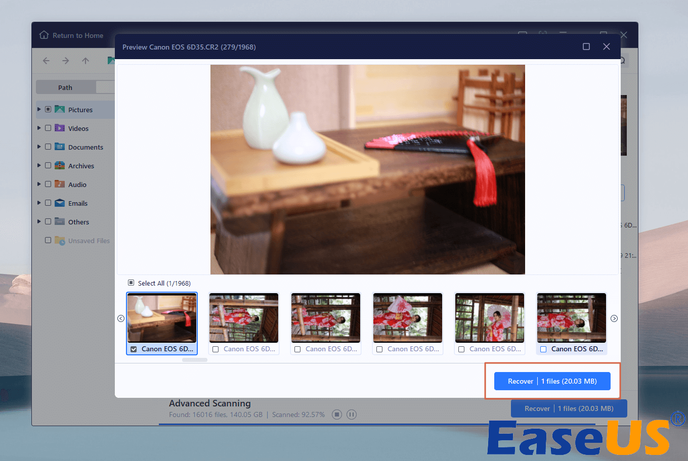
Task: Check the Emails checkbox
Action: point(48,203)
